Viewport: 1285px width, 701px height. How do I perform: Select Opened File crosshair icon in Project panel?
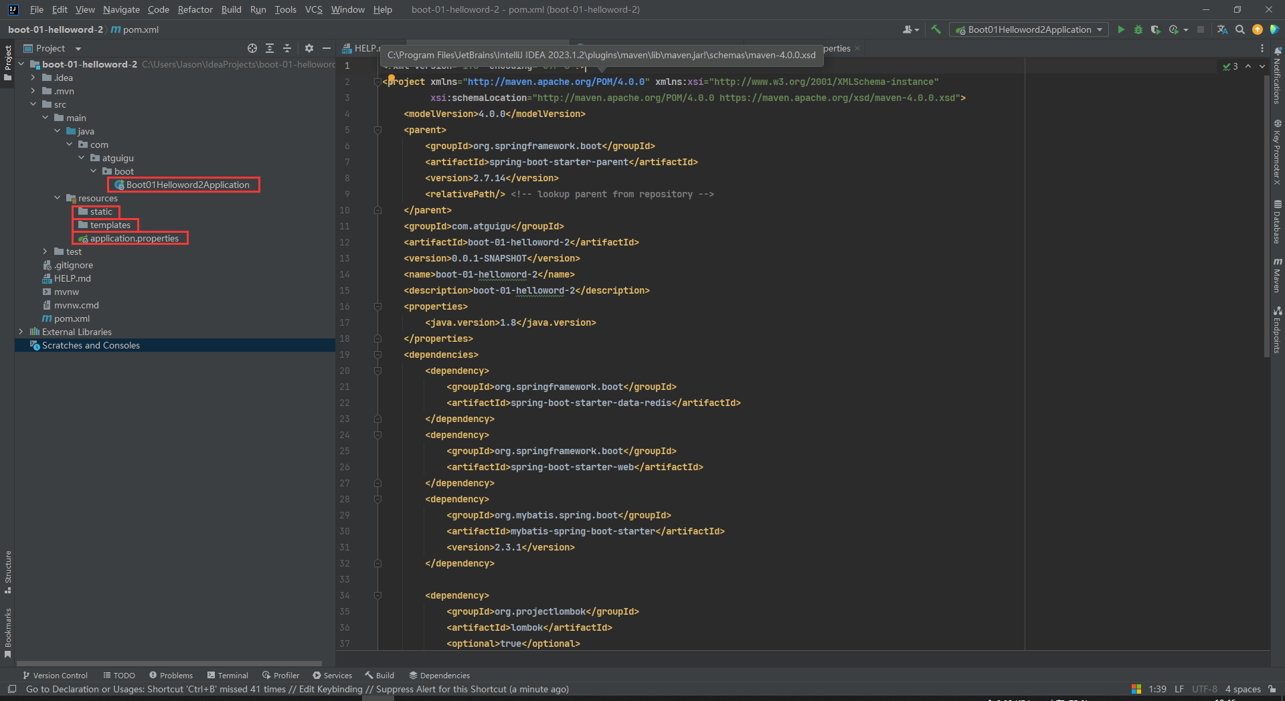[x=252, y=48]
